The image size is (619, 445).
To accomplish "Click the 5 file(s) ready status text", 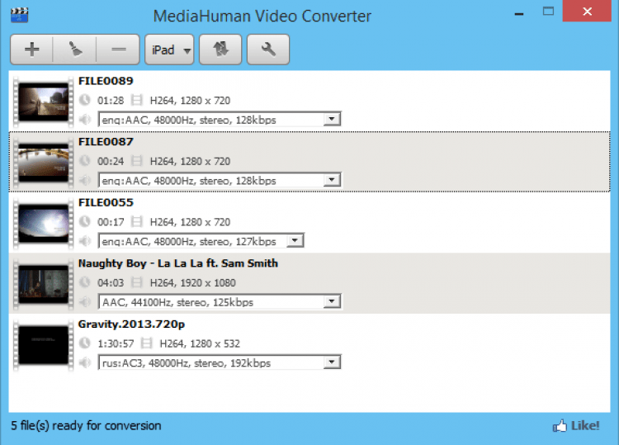I will click(86, 426).
